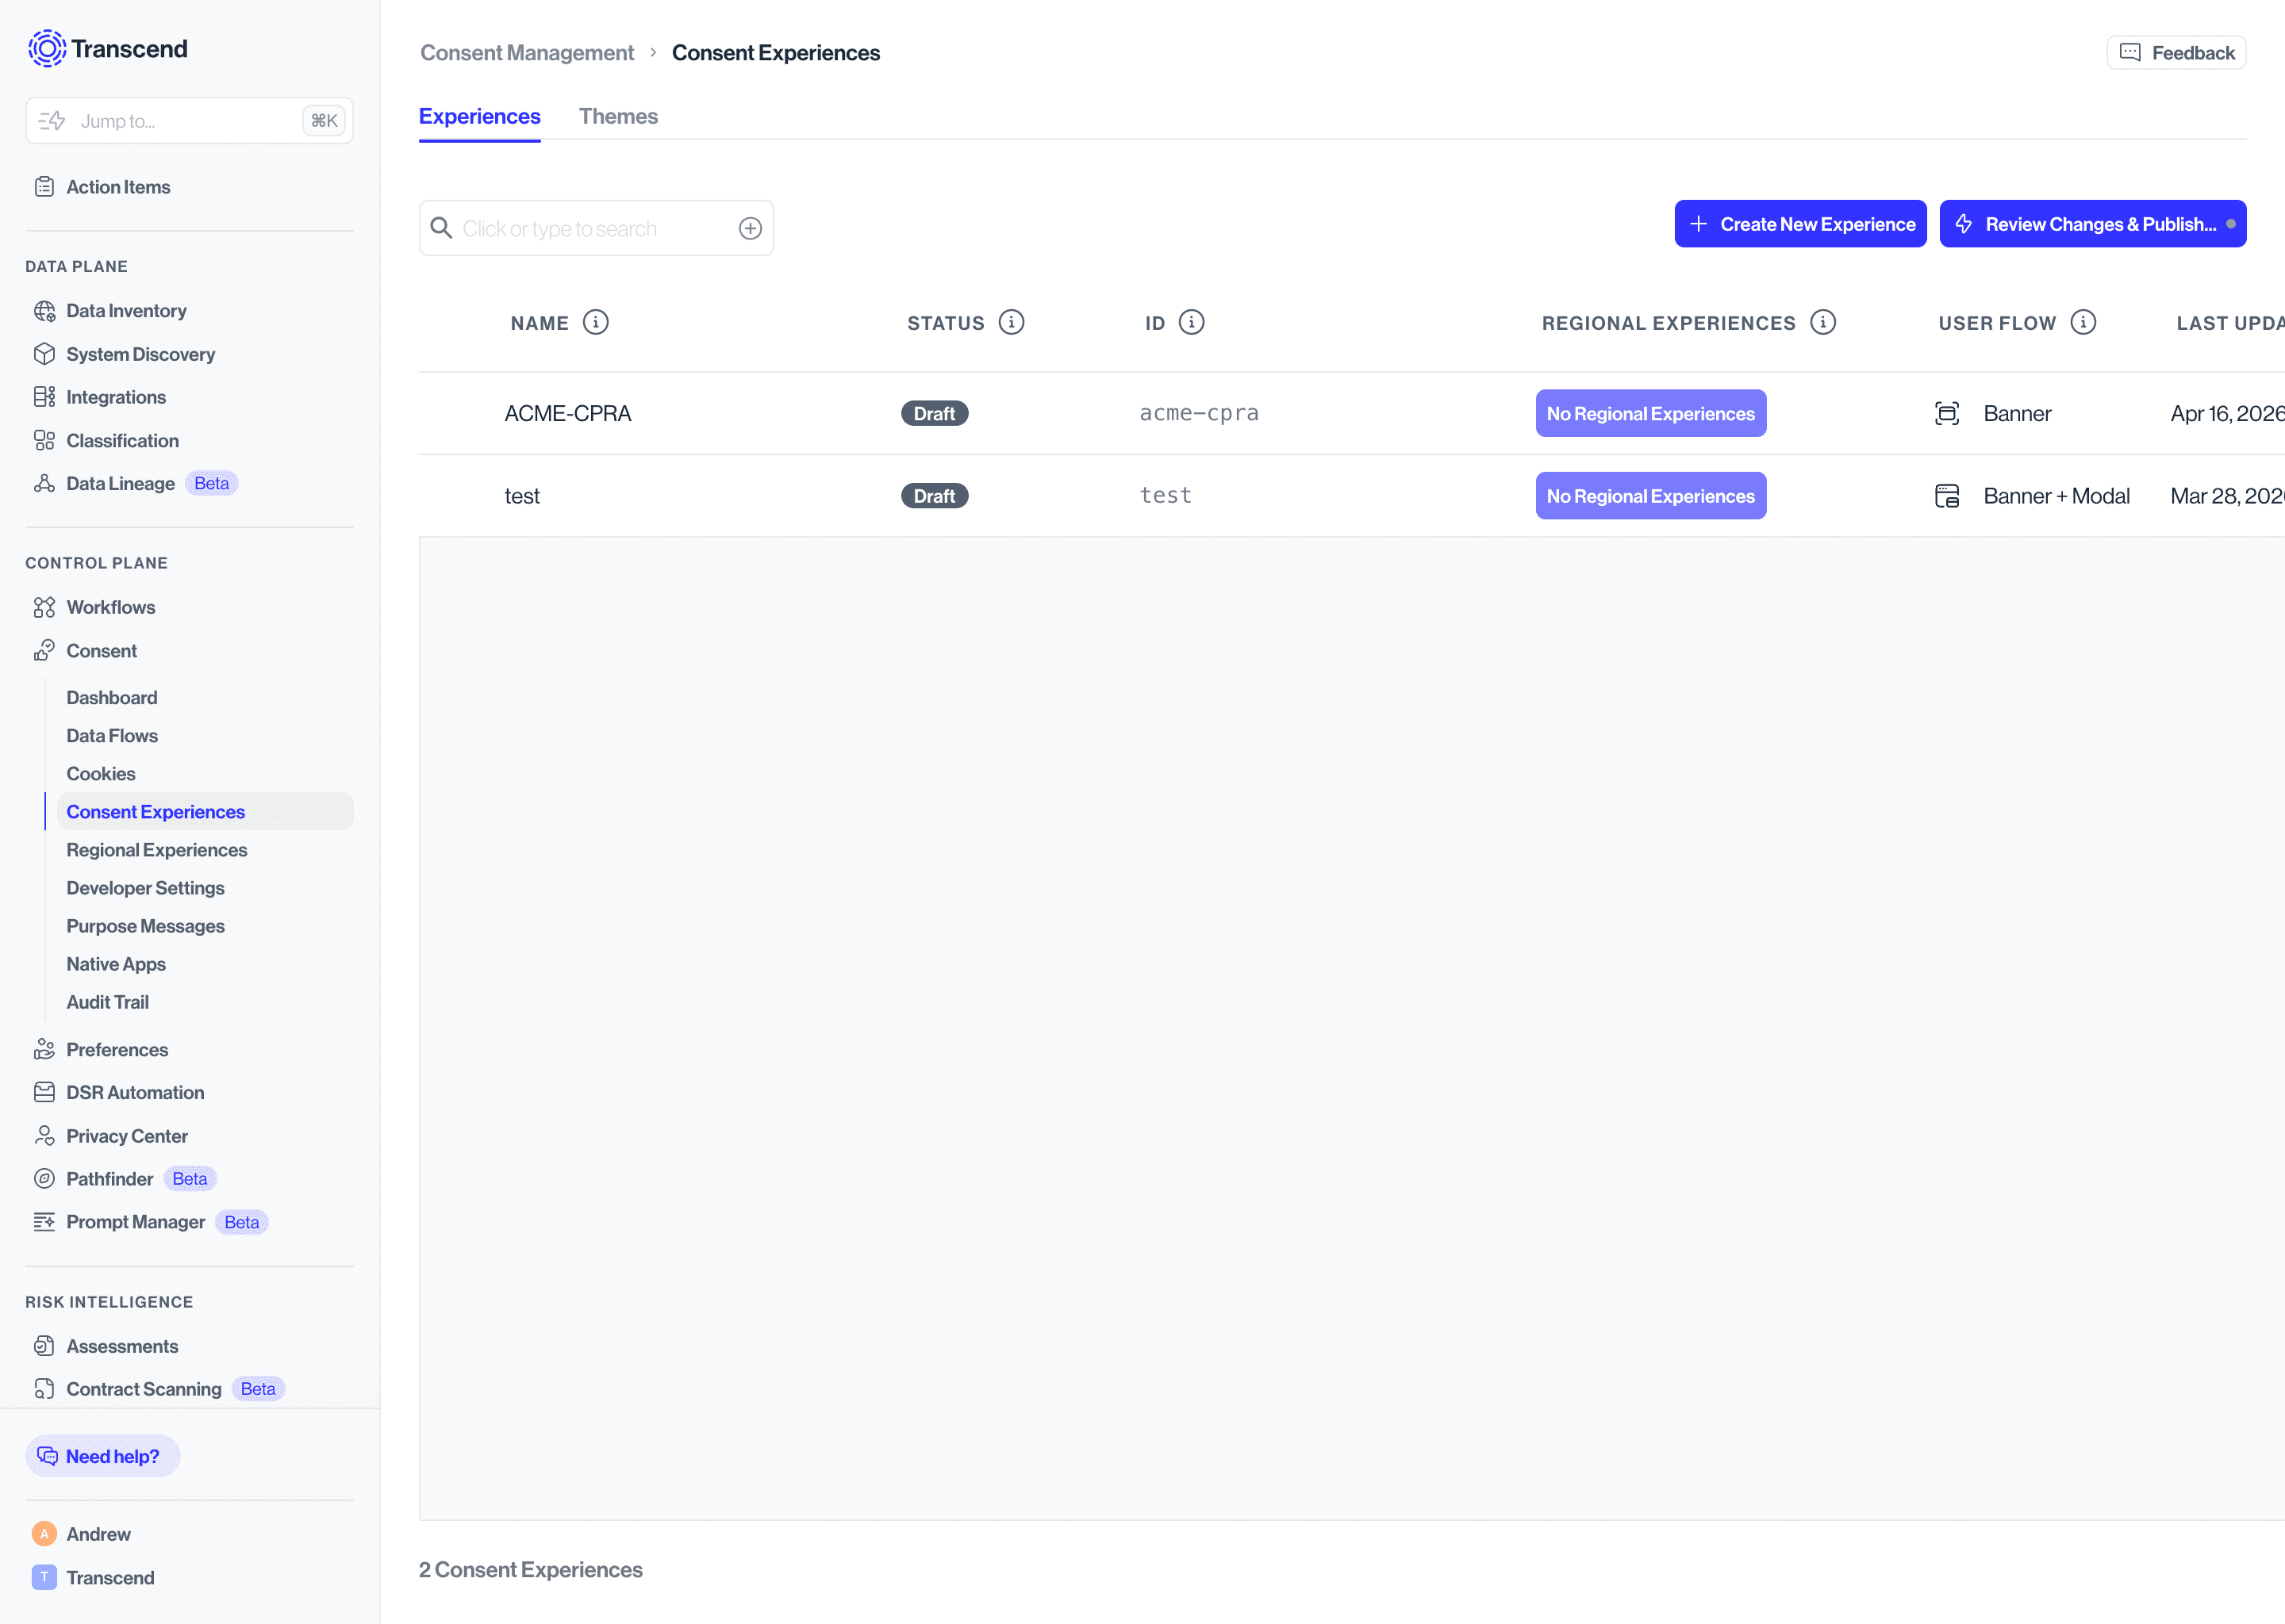
Task: Click the Prompt Manager icon
Action: [44, 1222]
